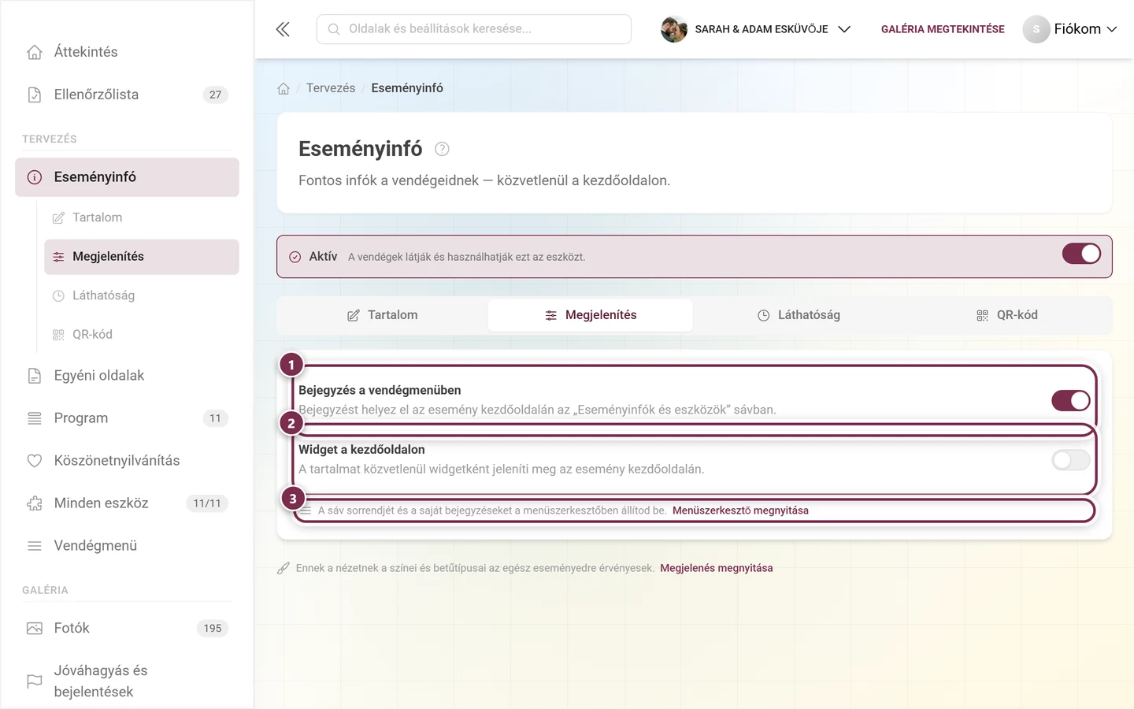Image resolution: width=1134 pixels, height=709 pixels.
Task: Toggle the Aktív switch off
Action: coord(1081,254)
